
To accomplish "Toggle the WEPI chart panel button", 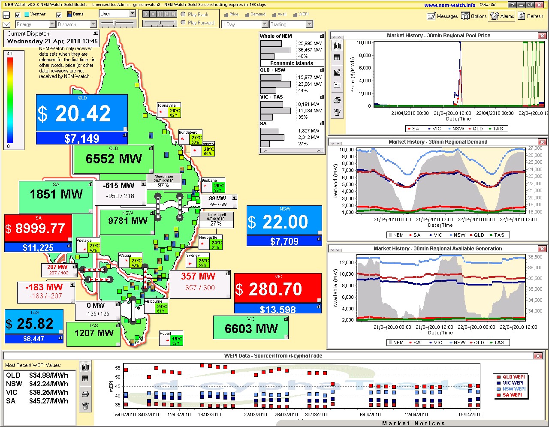I will coord(301,14).
